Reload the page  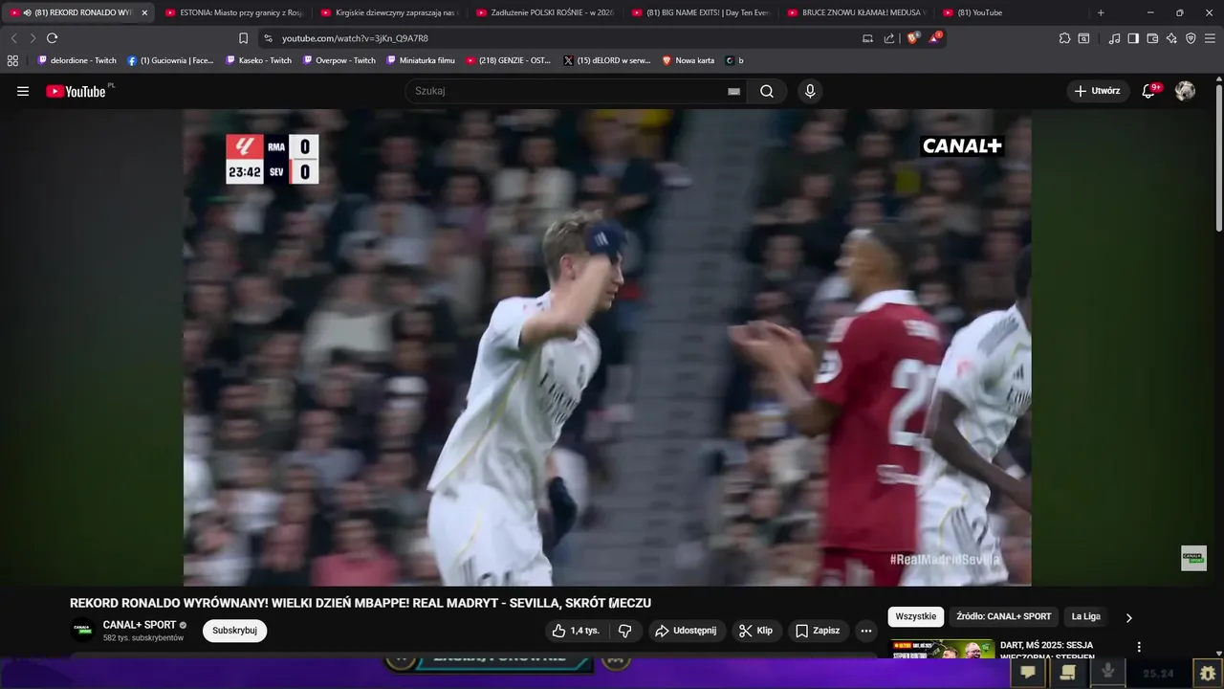point(52,38)
